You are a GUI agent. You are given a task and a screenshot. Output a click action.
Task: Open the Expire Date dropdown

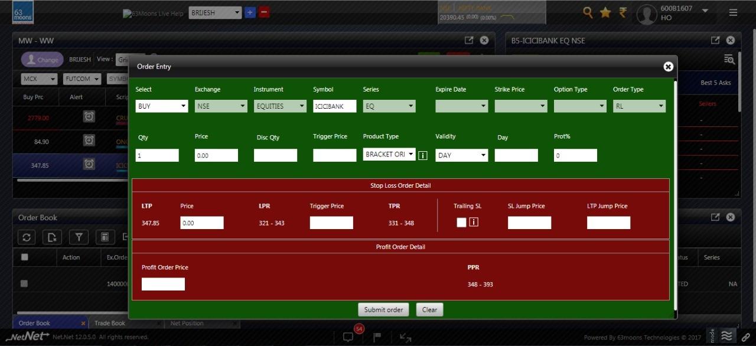pyautogui.click(x=462, y=106)
